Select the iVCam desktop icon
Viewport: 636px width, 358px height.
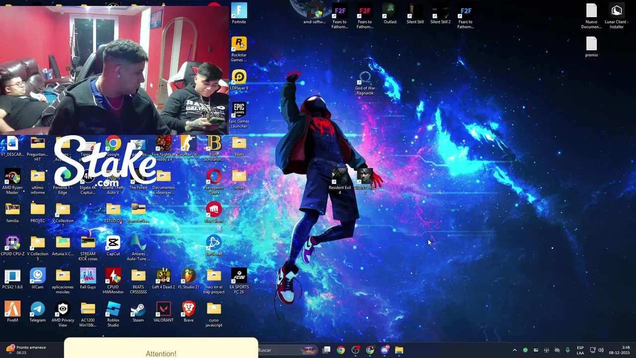(38, 279)
